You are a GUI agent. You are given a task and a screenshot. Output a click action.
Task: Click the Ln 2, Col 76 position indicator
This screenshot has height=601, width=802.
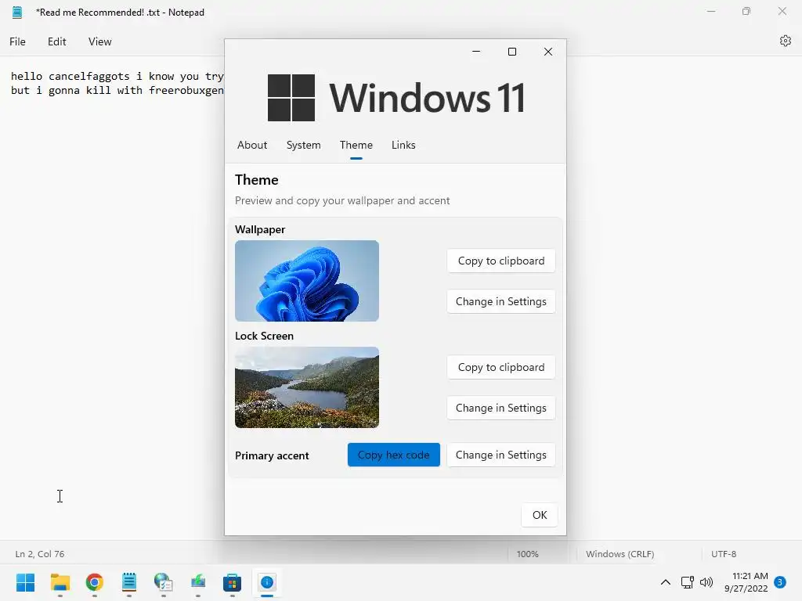tap(40, 554)
